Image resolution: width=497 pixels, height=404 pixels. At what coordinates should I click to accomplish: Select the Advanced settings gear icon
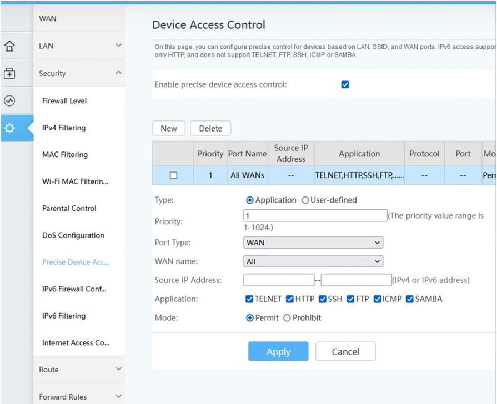[9, 128]
